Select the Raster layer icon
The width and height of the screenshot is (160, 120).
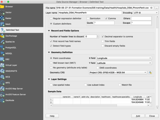click(2, 18)
